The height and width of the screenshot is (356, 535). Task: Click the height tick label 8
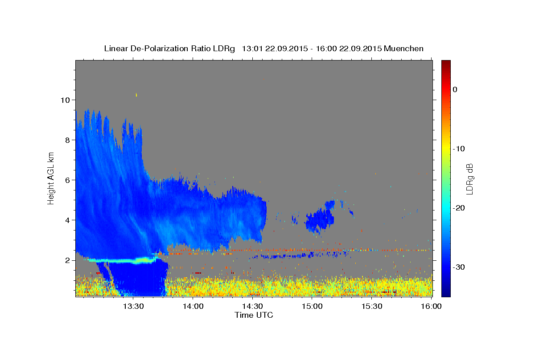coord(67,140)
